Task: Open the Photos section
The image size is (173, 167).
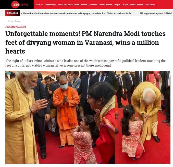Action: tap(84, 5)
